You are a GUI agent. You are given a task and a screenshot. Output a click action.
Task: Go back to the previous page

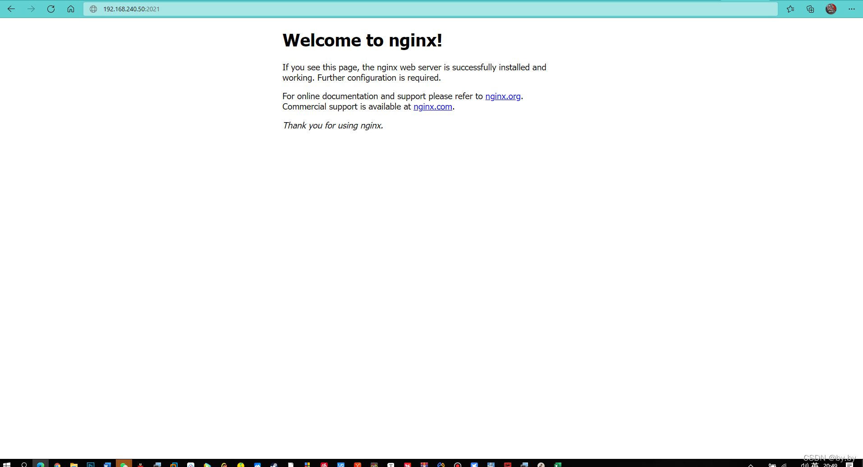[x=11, y=9]
